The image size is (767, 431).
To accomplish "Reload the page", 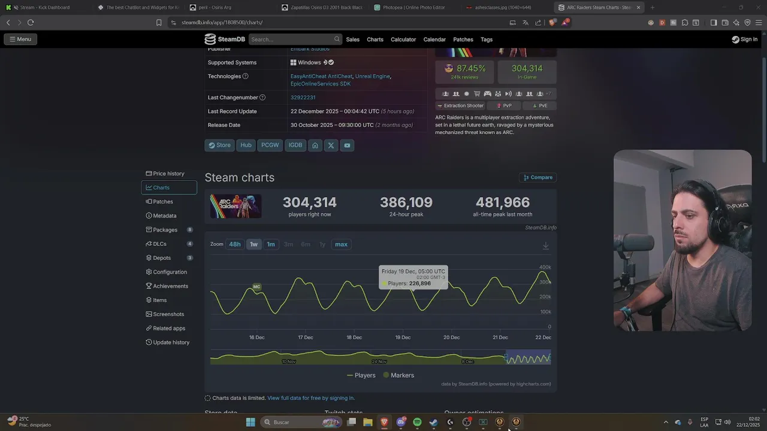I will coord(31,23).
